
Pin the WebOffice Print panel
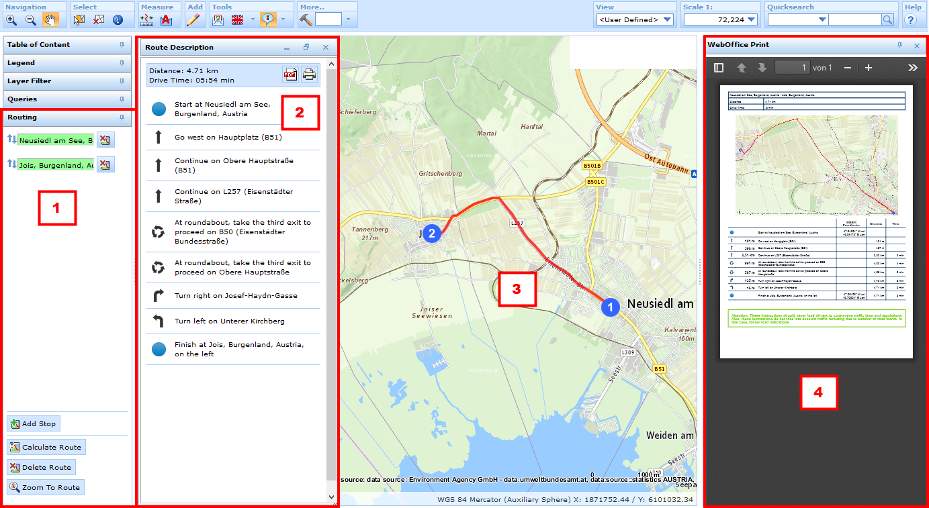901,46
